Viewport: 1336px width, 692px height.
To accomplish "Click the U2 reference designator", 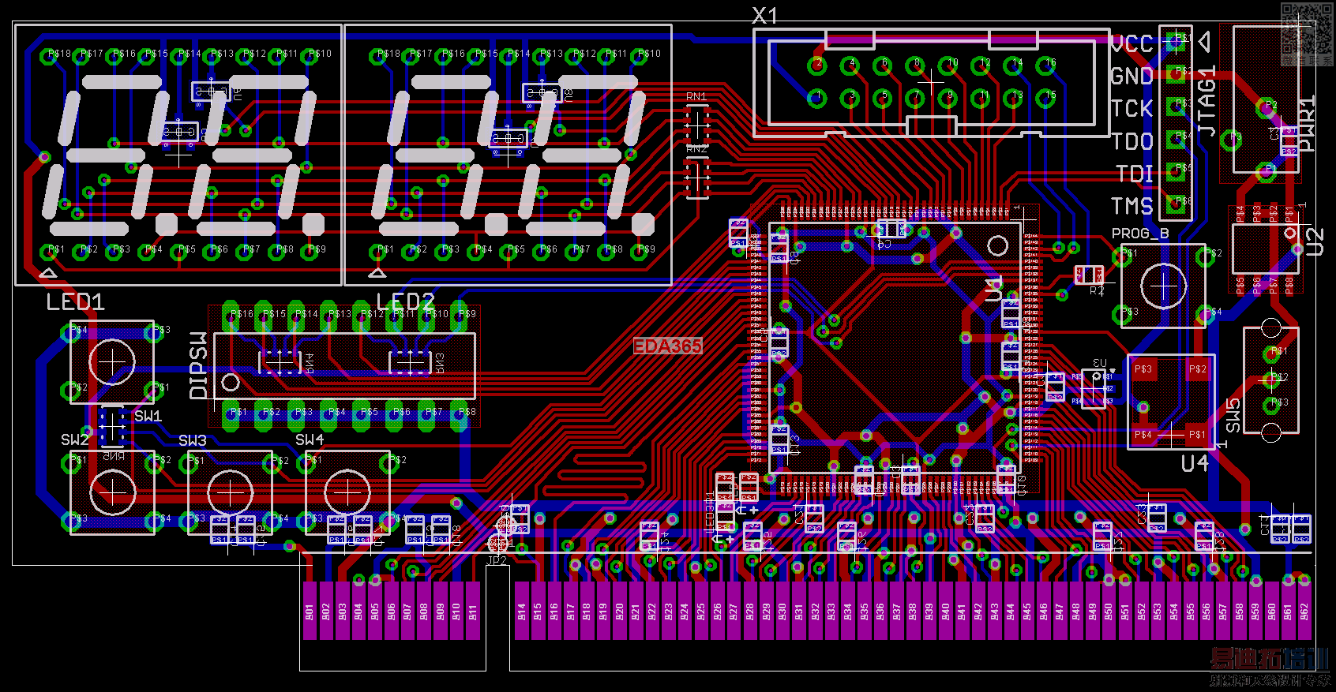I will [x=1315, y=242].
